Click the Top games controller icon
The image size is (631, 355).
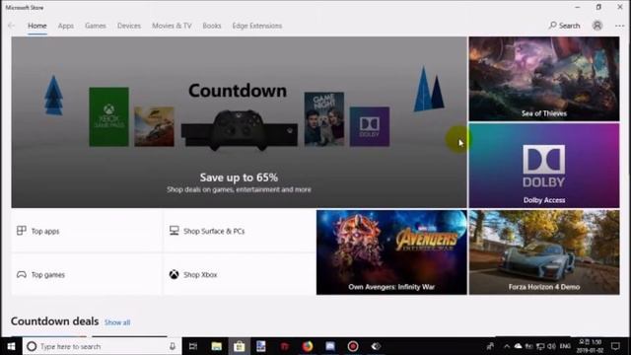pyautogui.click(x=22, y=274)
